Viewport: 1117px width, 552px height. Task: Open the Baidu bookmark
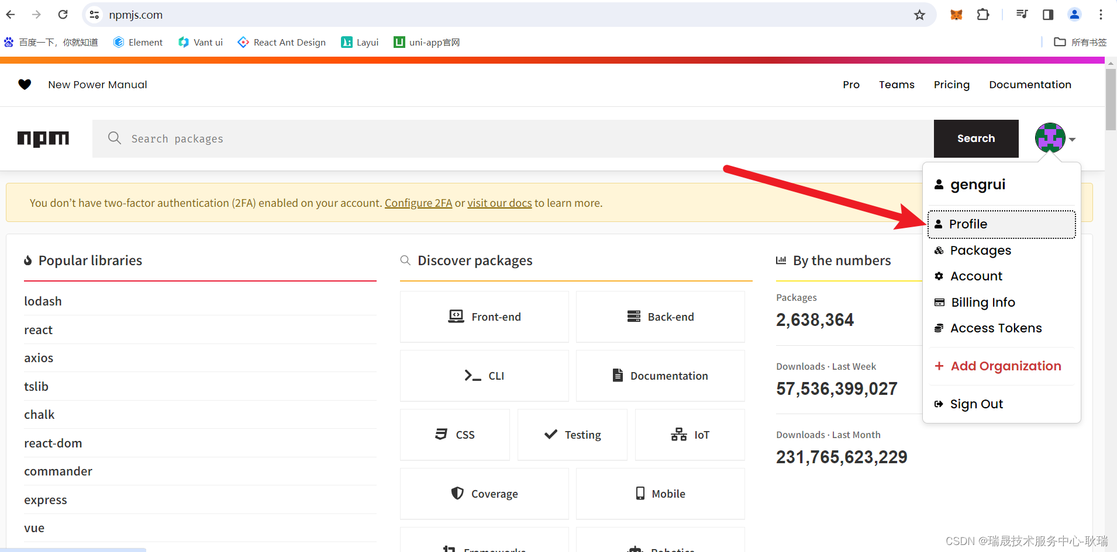coord(51,42)
